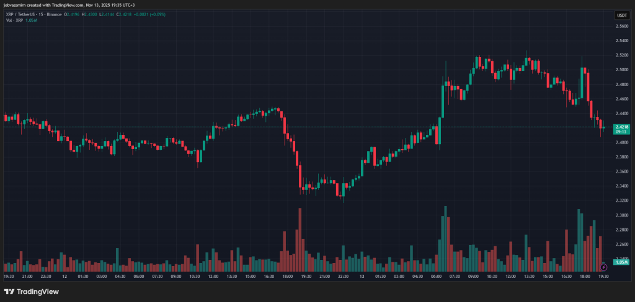This screenshot has width=635, height=302.
Task: Click the time axis label marked 12
Action: click(65, 277)
